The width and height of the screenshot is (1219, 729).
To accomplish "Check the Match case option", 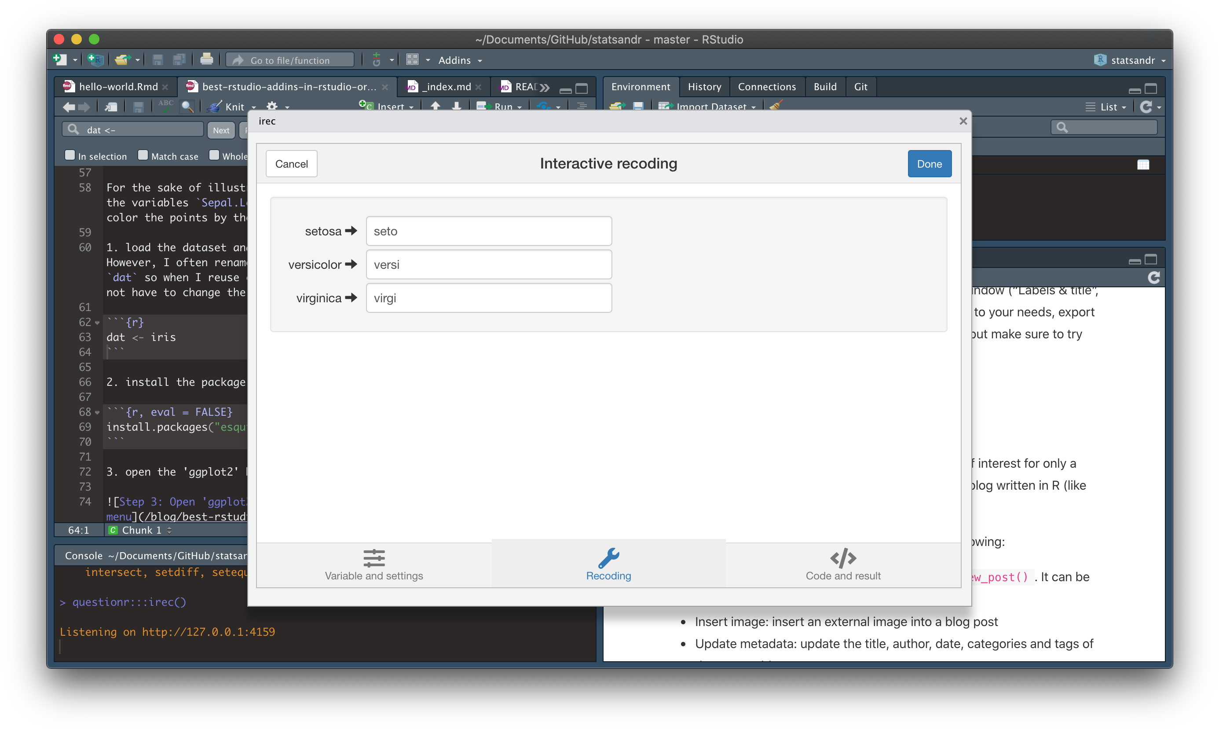I will click(143, 156).
